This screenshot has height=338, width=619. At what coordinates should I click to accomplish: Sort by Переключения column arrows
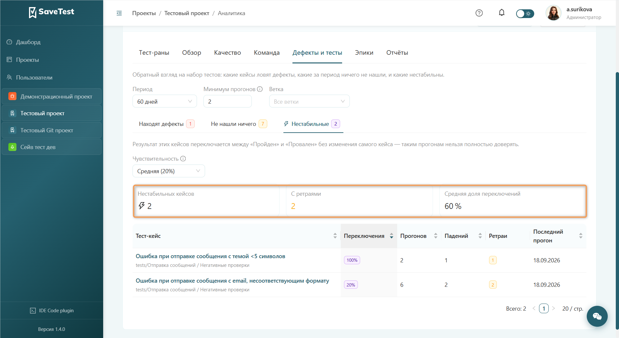coord(391,236)
